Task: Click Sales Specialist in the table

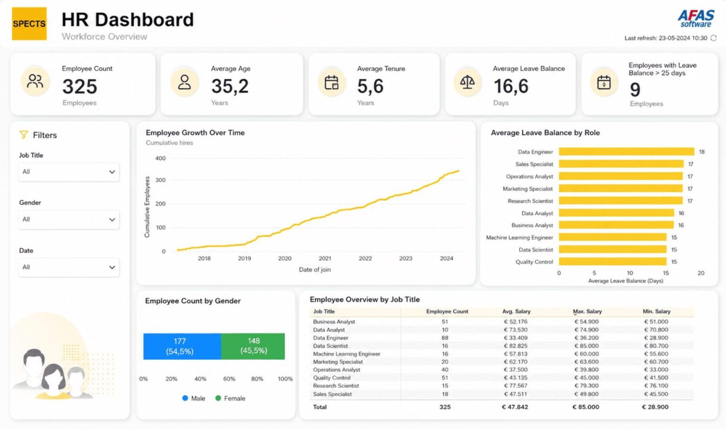Action: click(332, 394)
